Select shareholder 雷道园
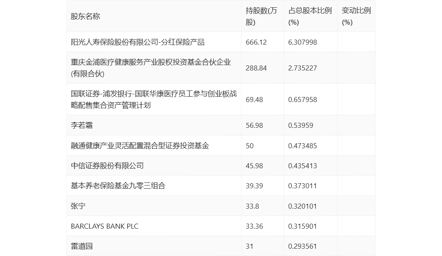 coord(82,246)
